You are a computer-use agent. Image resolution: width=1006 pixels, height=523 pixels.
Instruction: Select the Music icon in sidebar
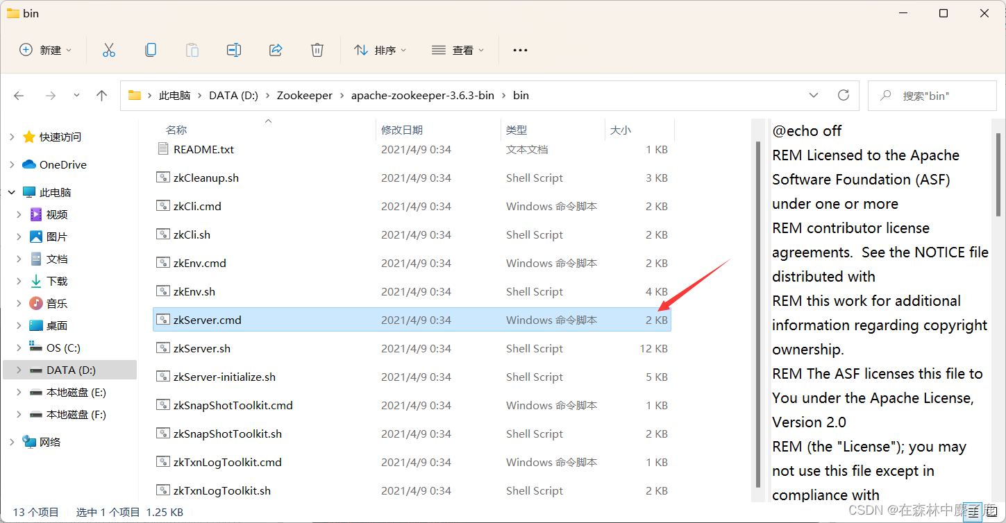[36, 303]
